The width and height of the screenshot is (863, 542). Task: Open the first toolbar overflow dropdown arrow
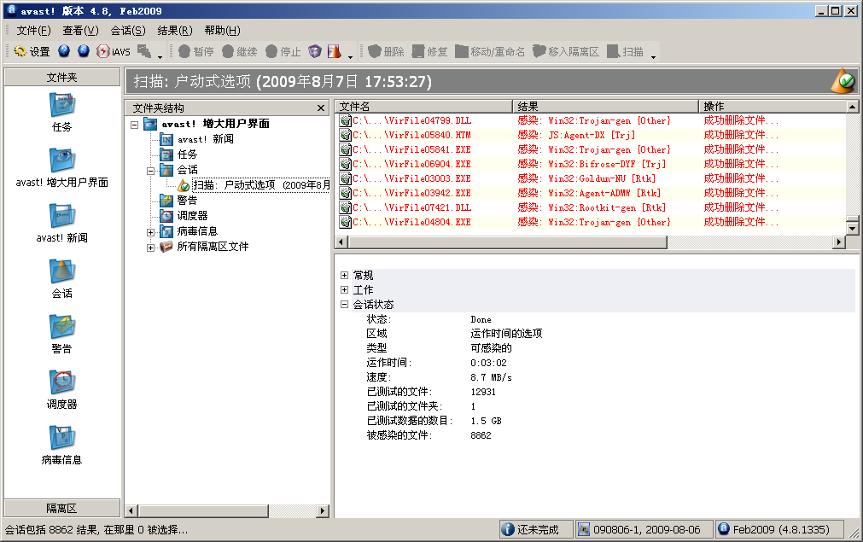pyautogui.click(x=160, y=56)
